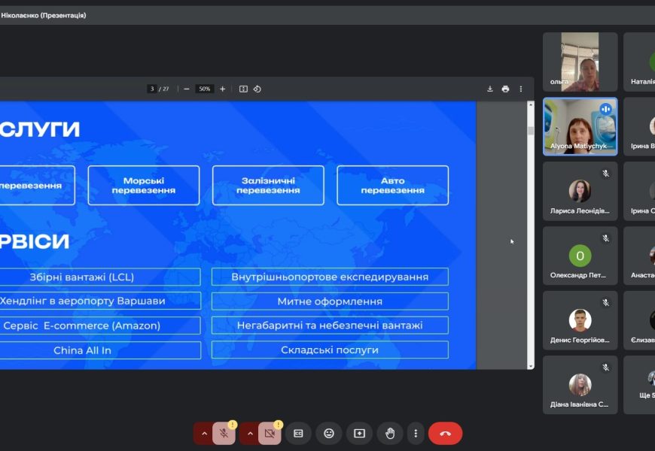Raise your hand in the meeting

390,433
